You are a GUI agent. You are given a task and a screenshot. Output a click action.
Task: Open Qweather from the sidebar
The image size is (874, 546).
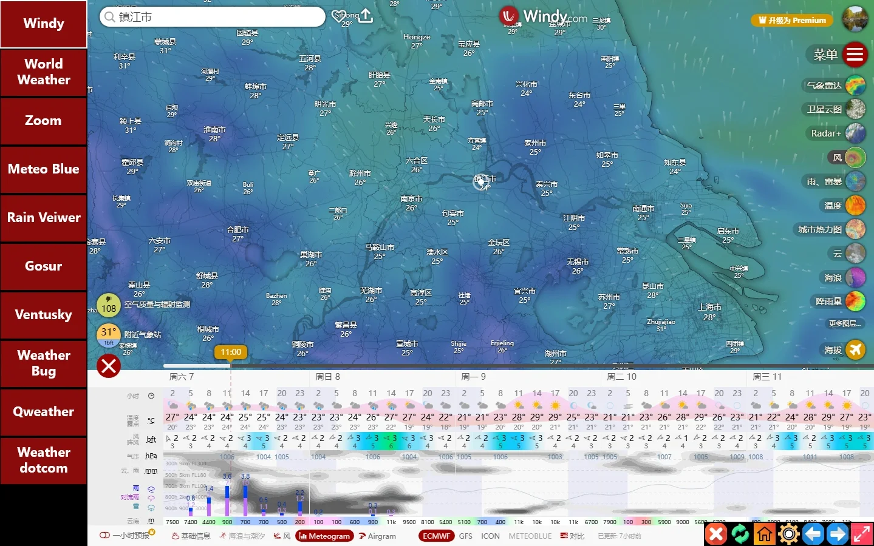[x=44, y=412]
